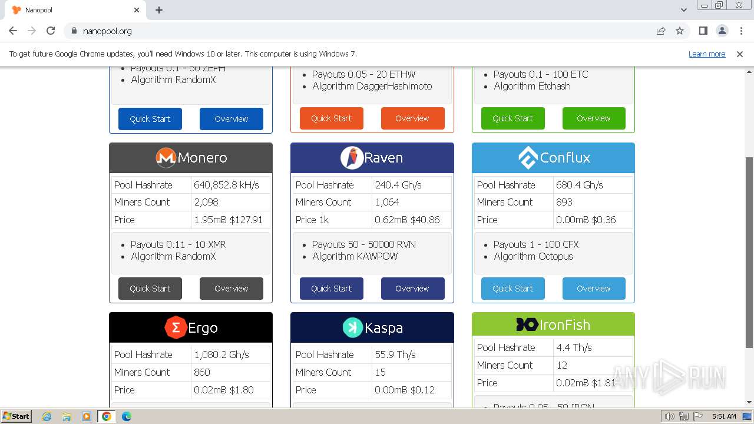This screenshot has height=424, width=754.
Task: Open the Raven Overview page
Action: click(413, 289)
